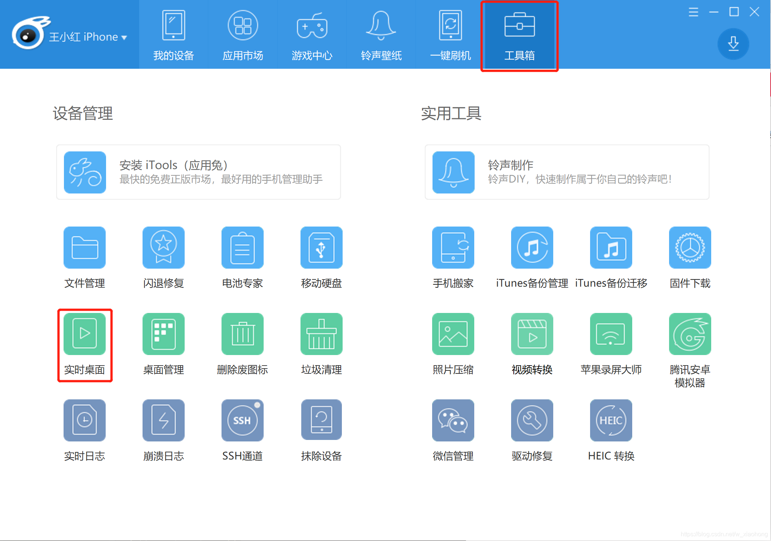Screen dimensions: 771x541
Task: Open the SSH通道 tunnel tool
Action: tap(242, 421)
